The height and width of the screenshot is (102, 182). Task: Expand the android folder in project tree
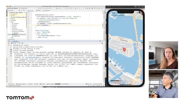9,17
